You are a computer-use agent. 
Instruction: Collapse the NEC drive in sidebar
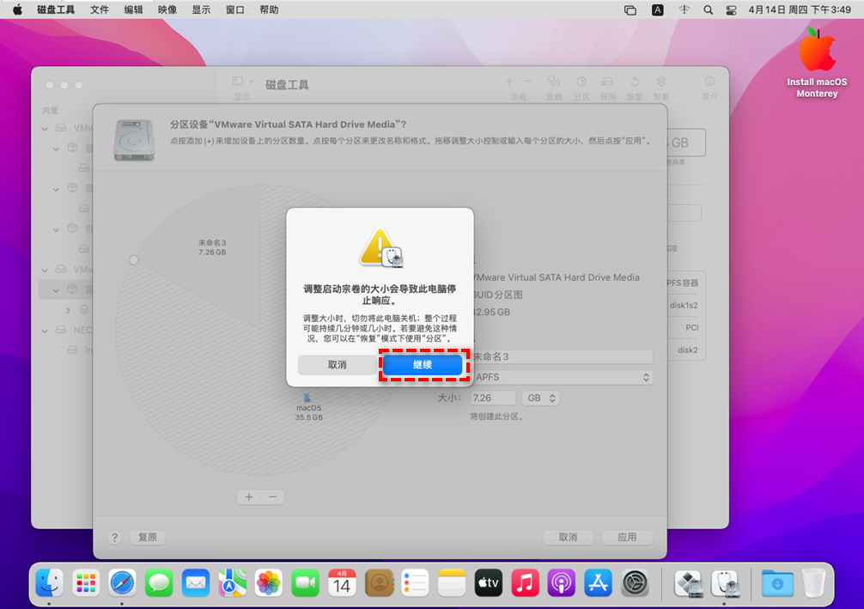(45, 331)
